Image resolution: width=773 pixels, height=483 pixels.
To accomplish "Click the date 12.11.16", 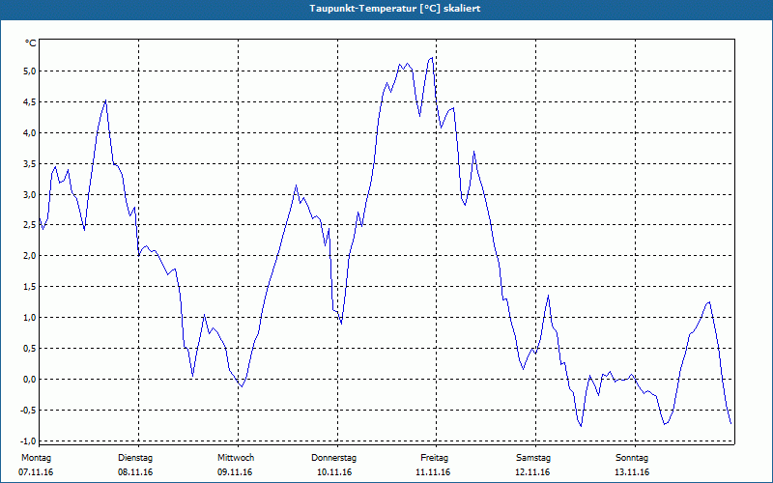I will coord(532,472).
